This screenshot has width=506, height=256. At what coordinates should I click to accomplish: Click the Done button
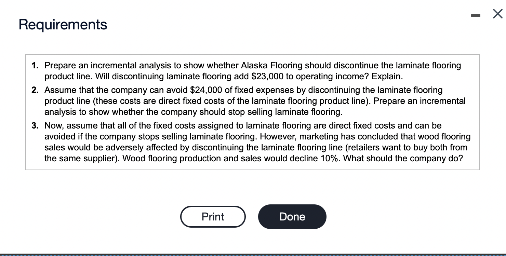(x=292, y=216)
